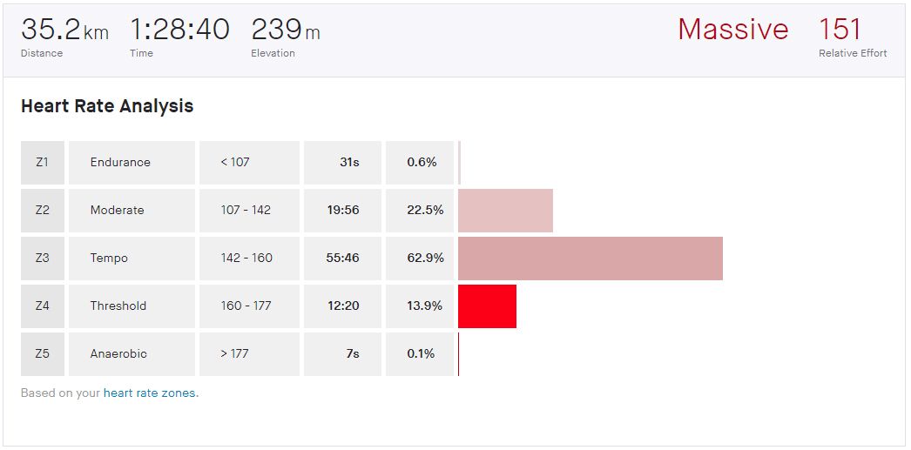This screenshot has height=450, width=911.
Task: Click the Massive effort label
Action: [x=732, y=30]
